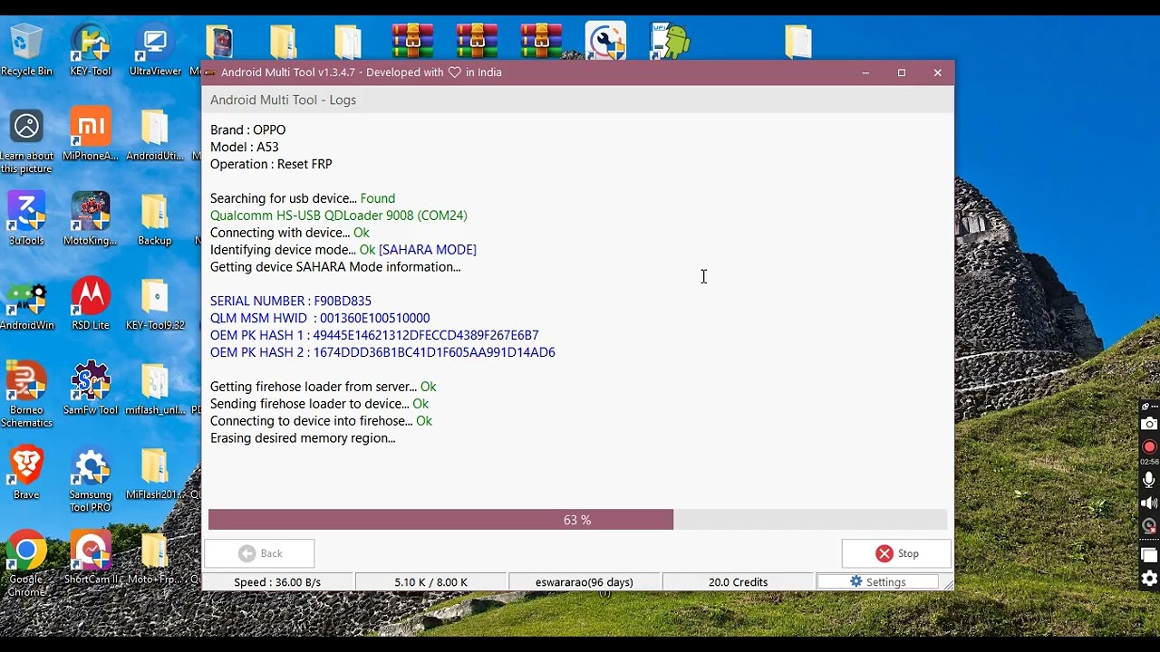Open the third WinRAR archive on the desktop
Image resolution: width=1160 pixels, height=652 pixels.
[541, 41]
